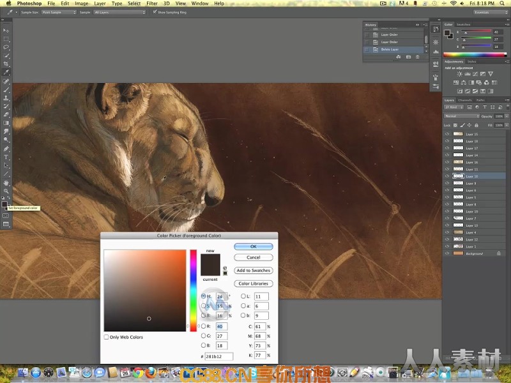This screenshot has height=383, width=511.
Task: Hide the Background layer
Action: pos(447,253)
